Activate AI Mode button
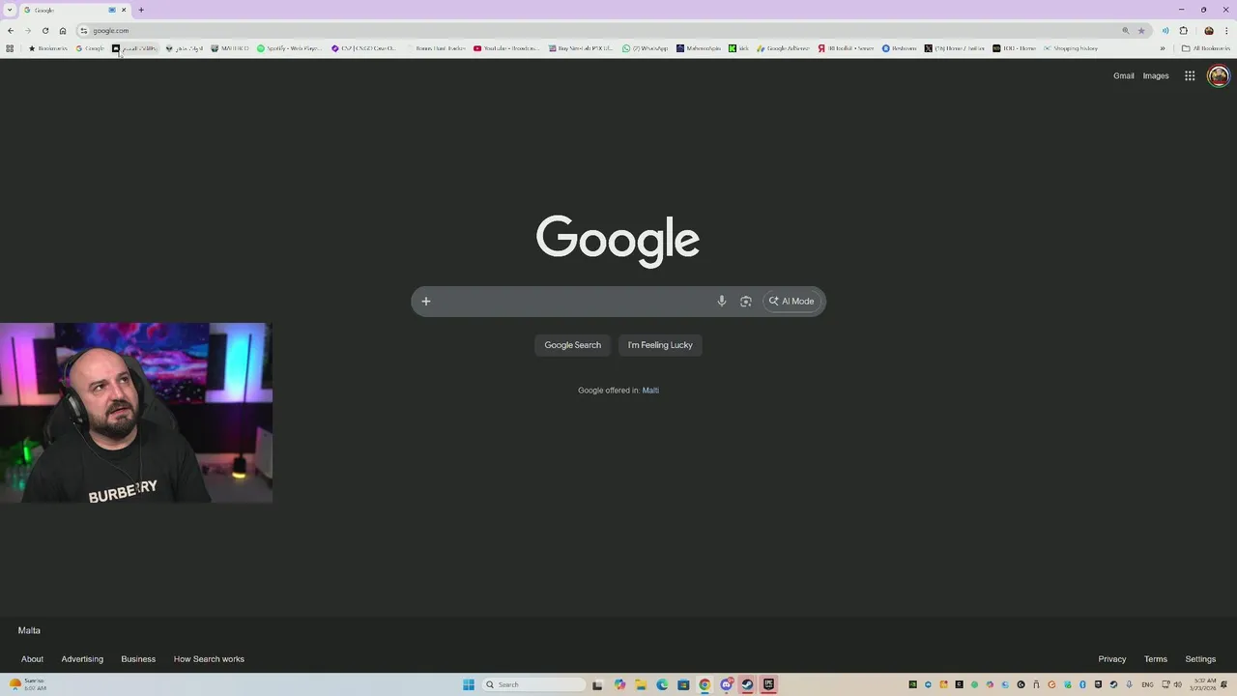Image resolution: width=1237 pixels, height=696 pixels. tap(791, 302)
